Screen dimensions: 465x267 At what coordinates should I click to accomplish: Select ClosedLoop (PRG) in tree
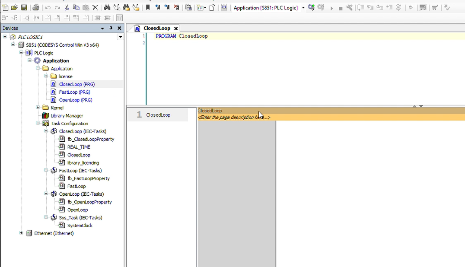(77, 84)
